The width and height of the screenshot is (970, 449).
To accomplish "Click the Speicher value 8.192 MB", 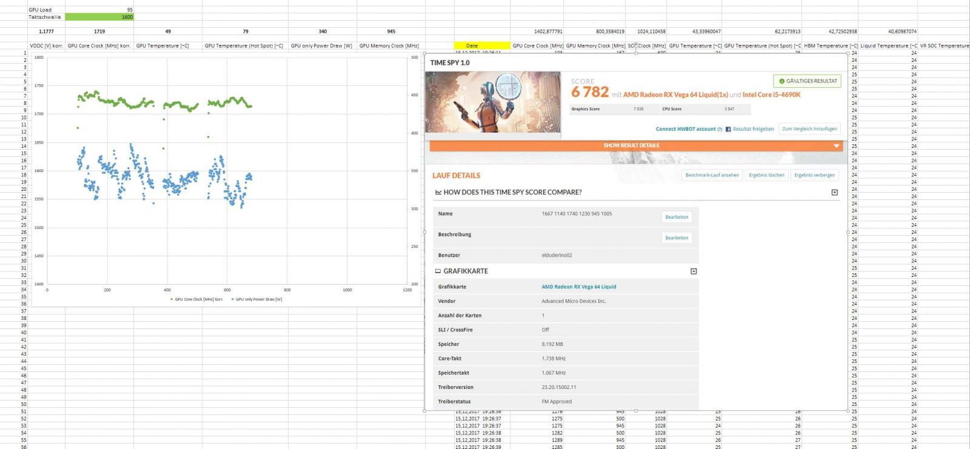I will coord(552,344).
